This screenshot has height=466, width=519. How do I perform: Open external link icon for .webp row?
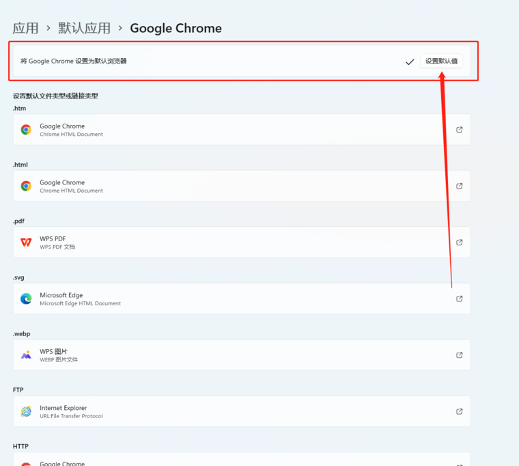tap(460, 355)
